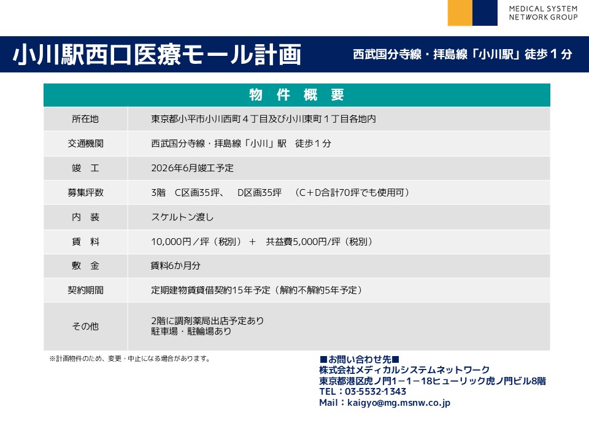Image resolution: width=589 pixels, height=442 pixels.
Task: Click the MEDICAL SYSTEM NETWORK GROUP logo text
Action: pyautogui.click(x=543, y=13)
